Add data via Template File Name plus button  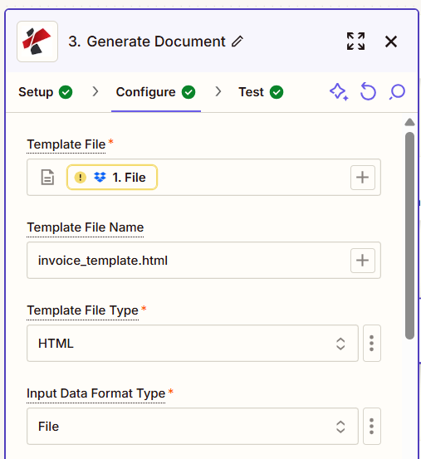pyautogui.click(x=363, y=261)
